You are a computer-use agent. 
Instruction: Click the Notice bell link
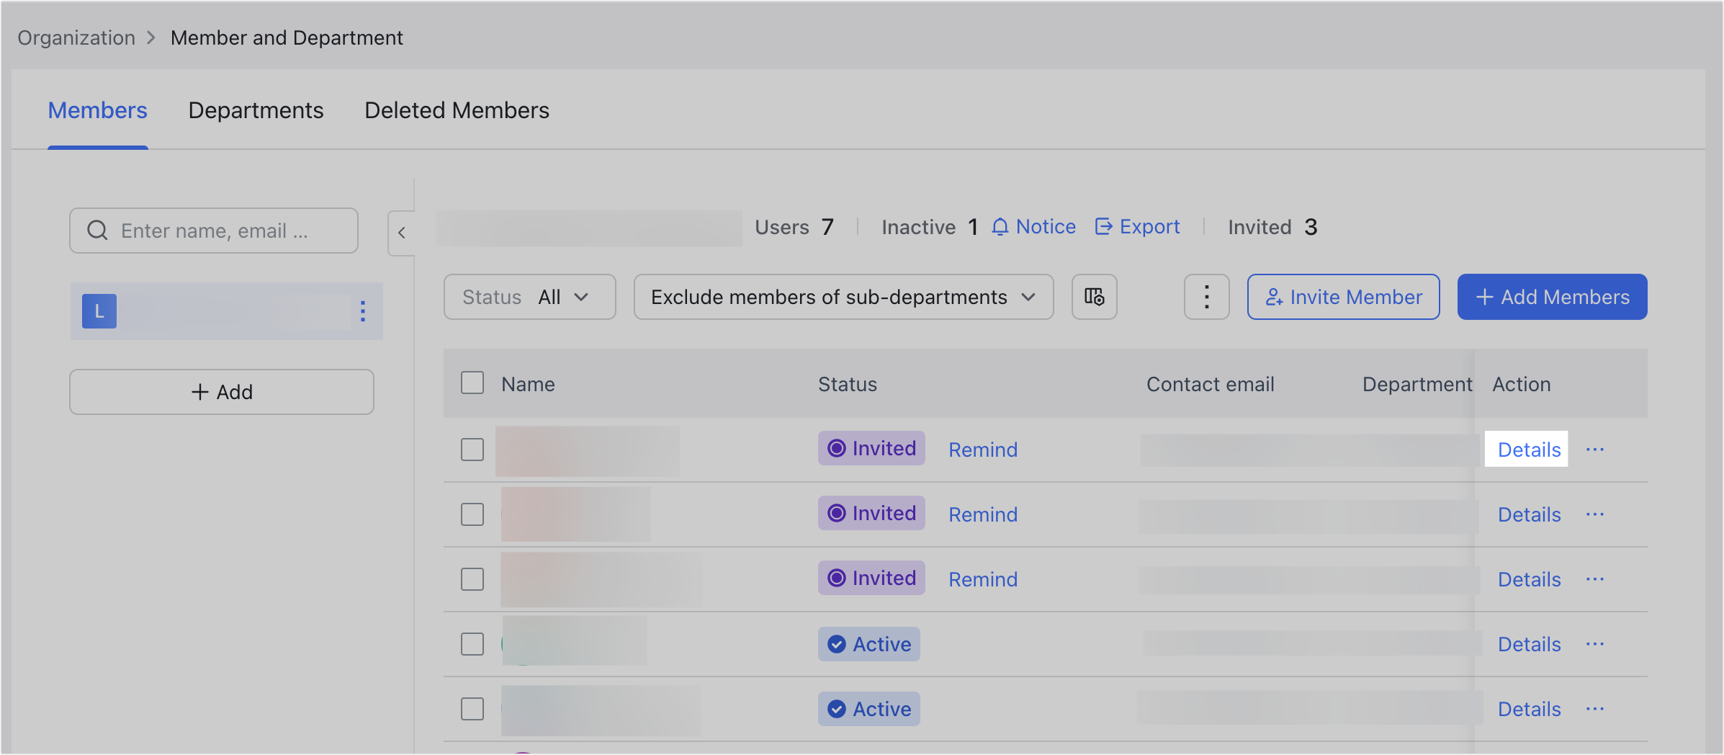click(x=1033, y=227)
